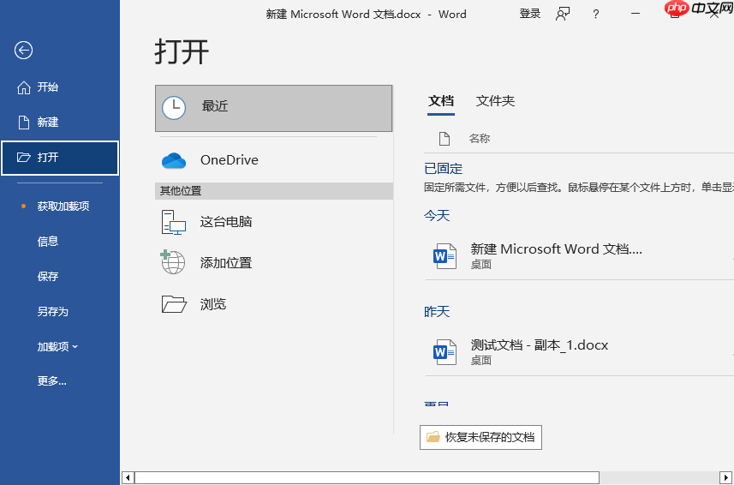Screen dimensions: 734x485
Task: Choose OneDrive as location
Action: click(273, 160)
